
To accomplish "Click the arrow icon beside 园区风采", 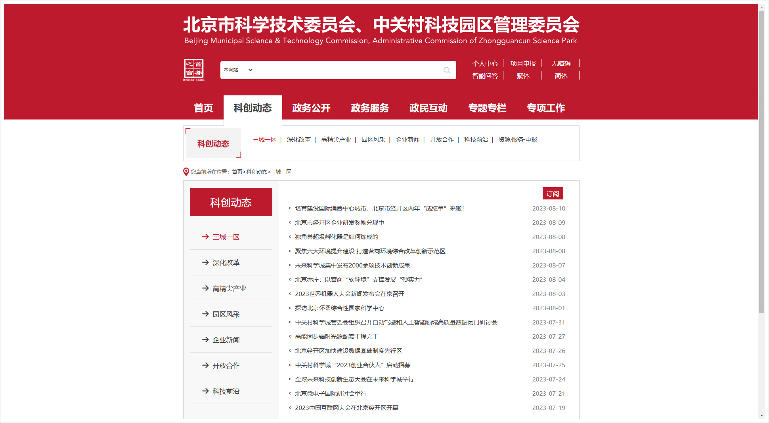I will 205,314.
